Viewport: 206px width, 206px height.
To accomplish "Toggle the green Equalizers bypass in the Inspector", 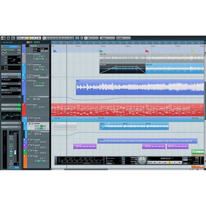I will 20,105.
